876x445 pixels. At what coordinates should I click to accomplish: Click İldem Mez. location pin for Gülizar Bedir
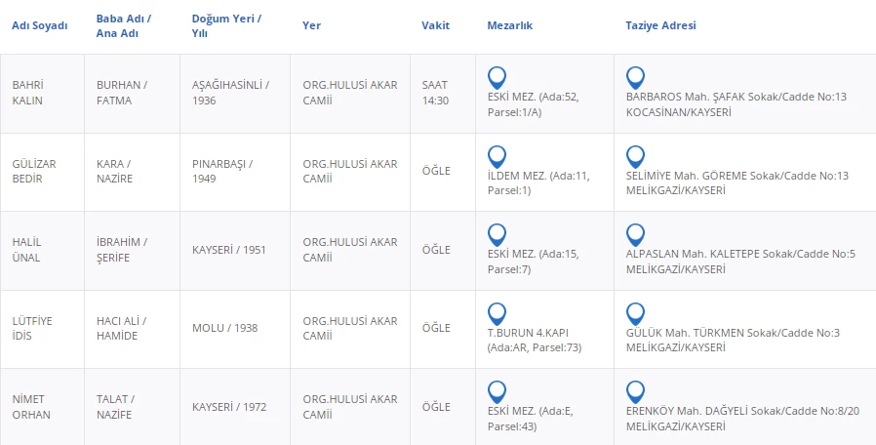497,156
